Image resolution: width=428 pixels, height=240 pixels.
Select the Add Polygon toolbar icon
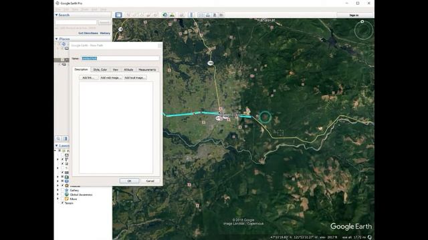[x=134, y=15]
